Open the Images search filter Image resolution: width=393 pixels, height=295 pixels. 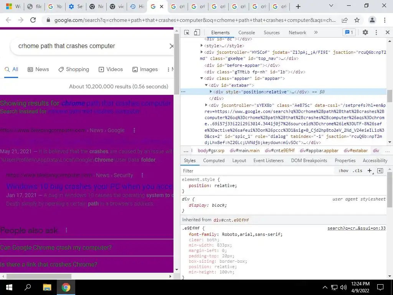pos(145,70)
